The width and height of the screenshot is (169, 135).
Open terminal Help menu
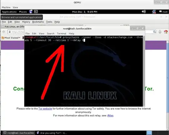(71, 33)
